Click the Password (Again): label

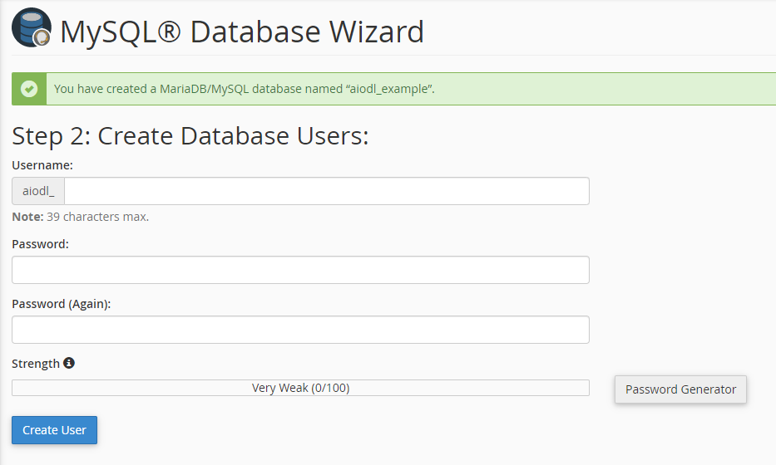(62, 304)
